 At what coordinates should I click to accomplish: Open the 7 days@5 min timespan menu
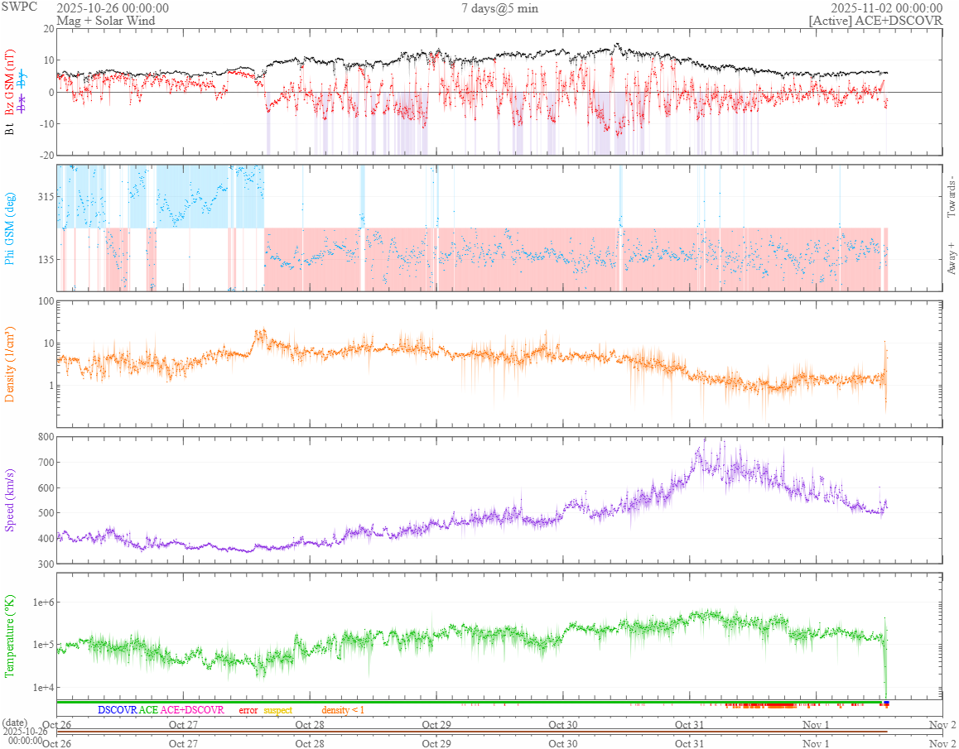499,8
